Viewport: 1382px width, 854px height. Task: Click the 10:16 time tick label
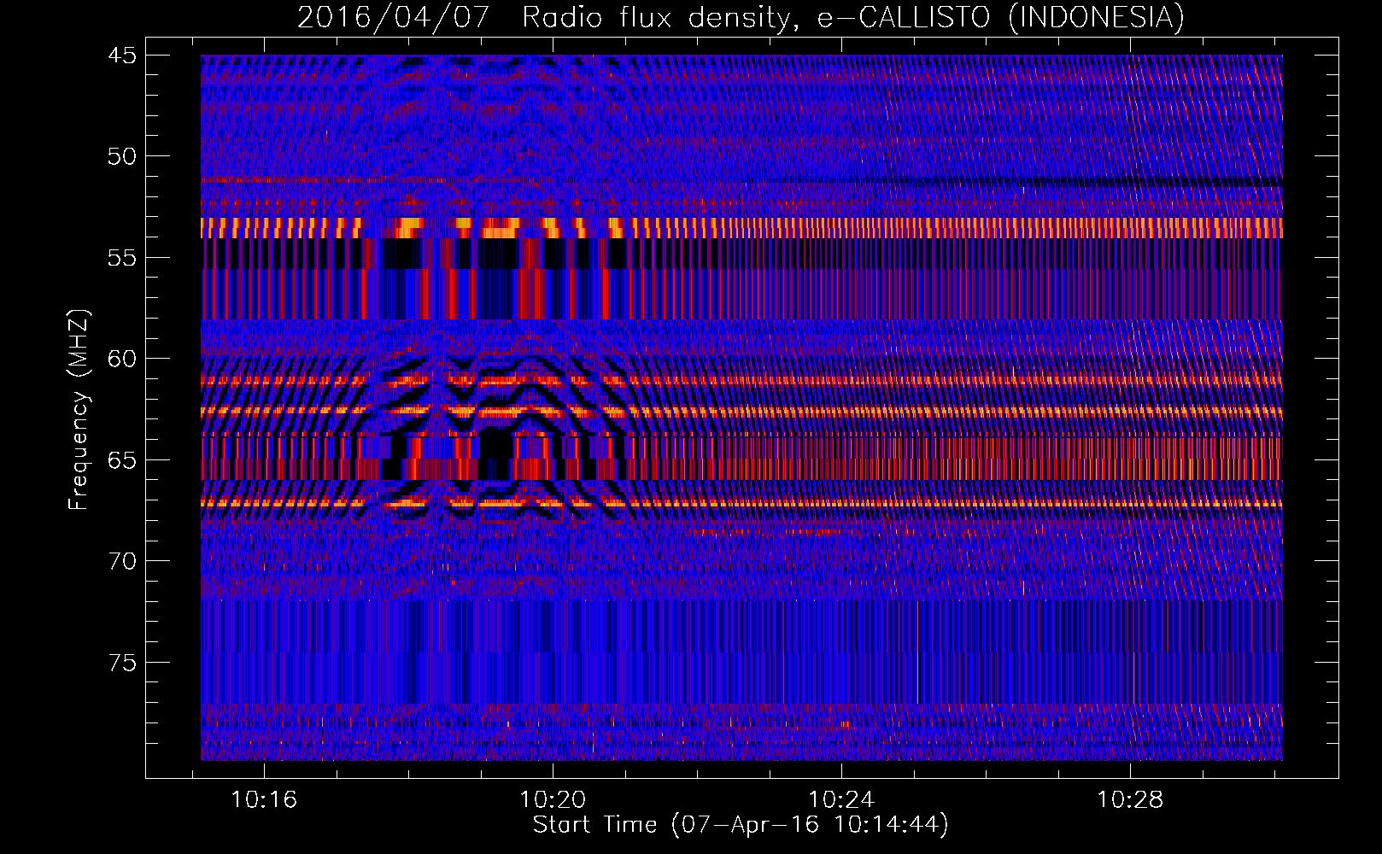264,799
